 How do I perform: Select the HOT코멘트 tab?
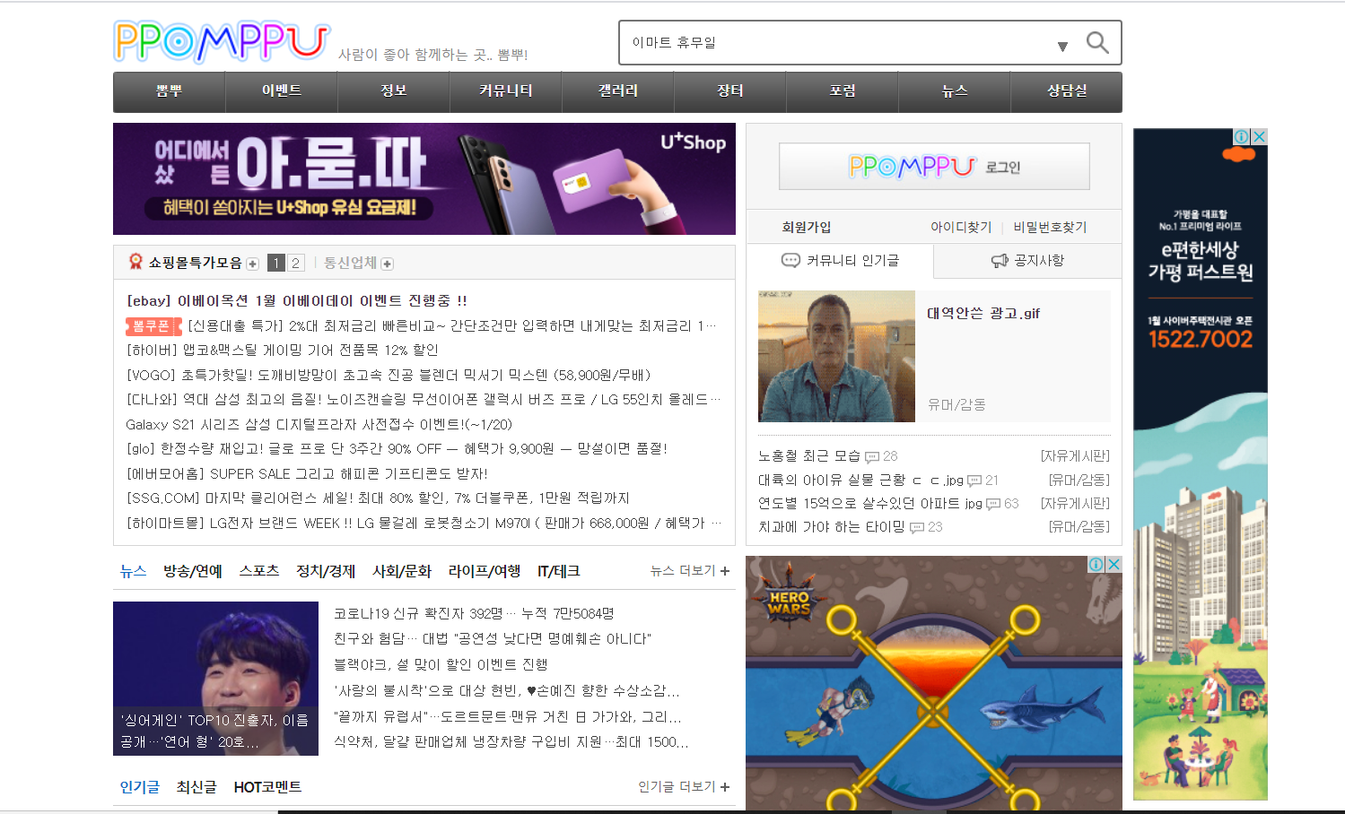pyautogui.click(x=267, y=786)
